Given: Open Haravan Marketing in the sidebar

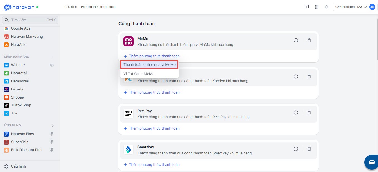Looking at the screenshot, I should tap(27, 37).
